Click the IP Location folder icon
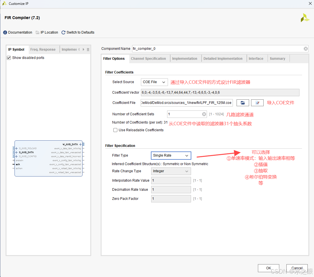314x277 pixels. click(x=38, y=32)
